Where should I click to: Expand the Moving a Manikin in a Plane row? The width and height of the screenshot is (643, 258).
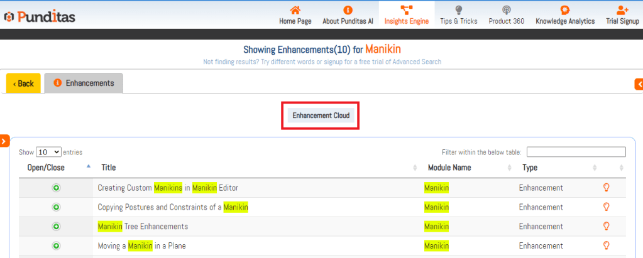tap(56, 245)
